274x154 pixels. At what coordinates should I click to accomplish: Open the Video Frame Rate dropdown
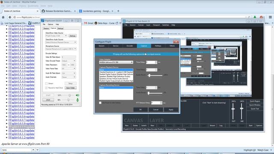click(x=68, y=68)
